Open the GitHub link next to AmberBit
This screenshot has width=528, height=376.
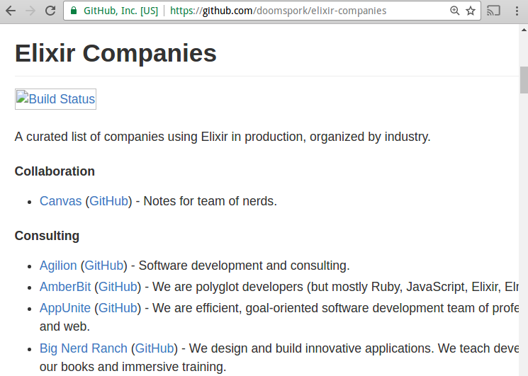pos(118,287)
